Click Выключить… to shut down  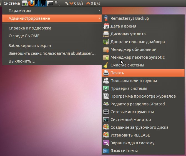coord(52,61)
